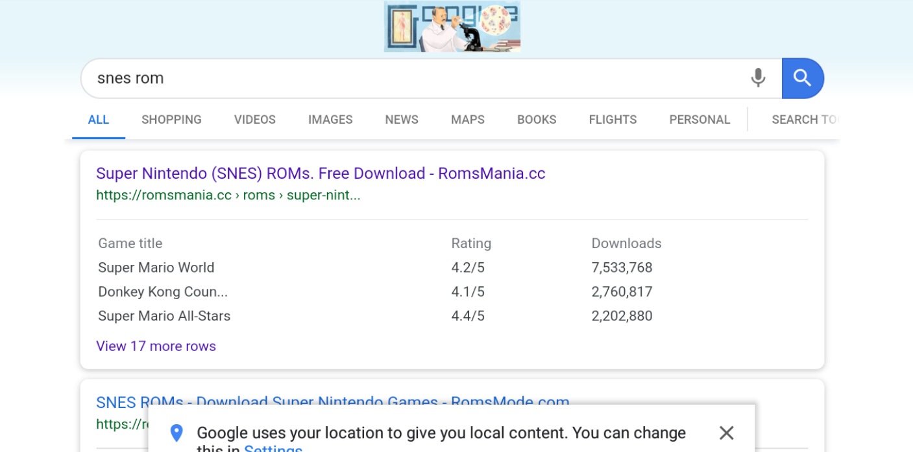The image size is (913, 452).
Task: Click the blue location pin icon
Action: point(176,433)
